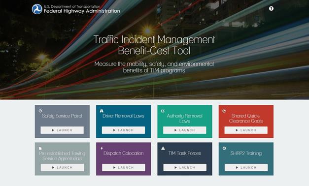This screenshot has height=186, width=309.
Task: Click the U.S. Department of Transportation text
Action: click(x=72, y=6)
